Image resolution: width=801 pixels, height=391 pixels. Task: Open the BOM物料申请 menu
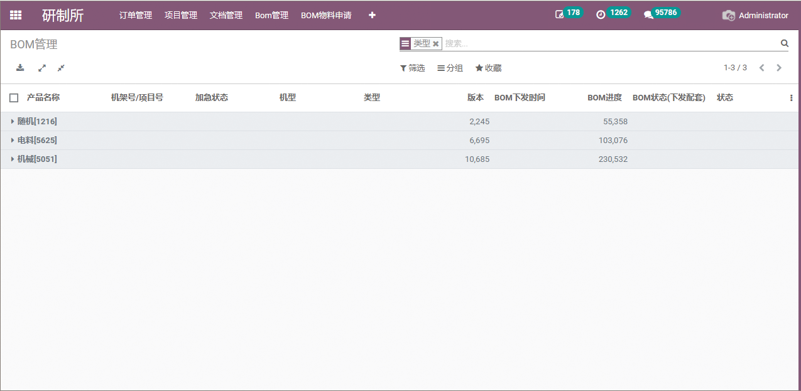[x=326, y=15]
